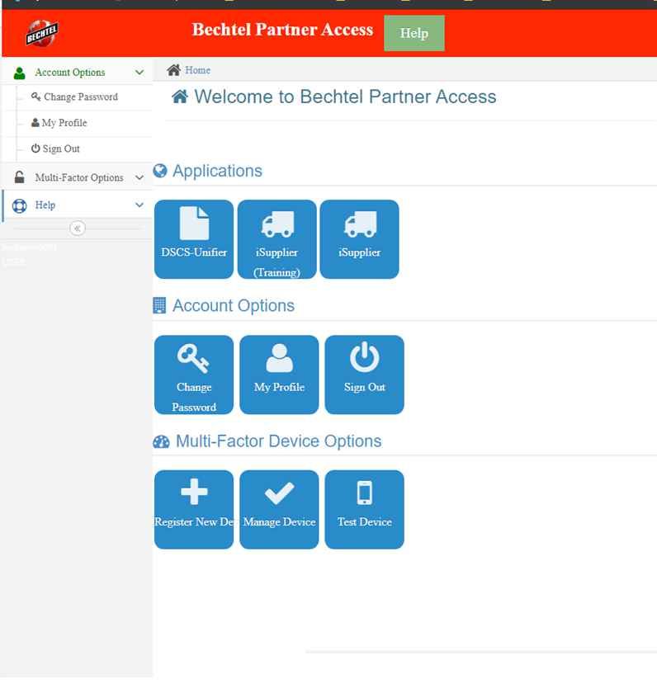Click the Multi-Factor Device Options heading text

click(278, 441)
